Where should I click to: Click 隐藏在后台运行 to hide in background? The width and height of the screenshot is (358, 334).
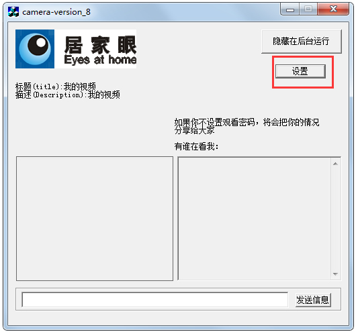pyautogui.click(x=302, y=42)
